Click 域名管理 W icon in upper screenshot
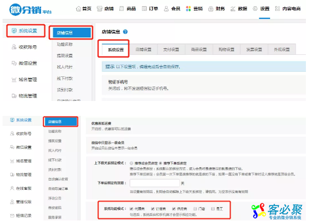 (14, 79)
